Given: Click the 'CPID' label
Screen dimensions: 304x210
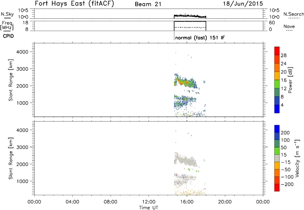Looking at the screenshot, I should 8,36.
